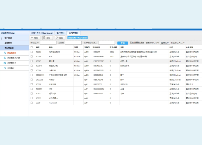This screenshot has width=202, height=145.
Task: Select the checkbox for KFC row
Action: click(31, 89)
